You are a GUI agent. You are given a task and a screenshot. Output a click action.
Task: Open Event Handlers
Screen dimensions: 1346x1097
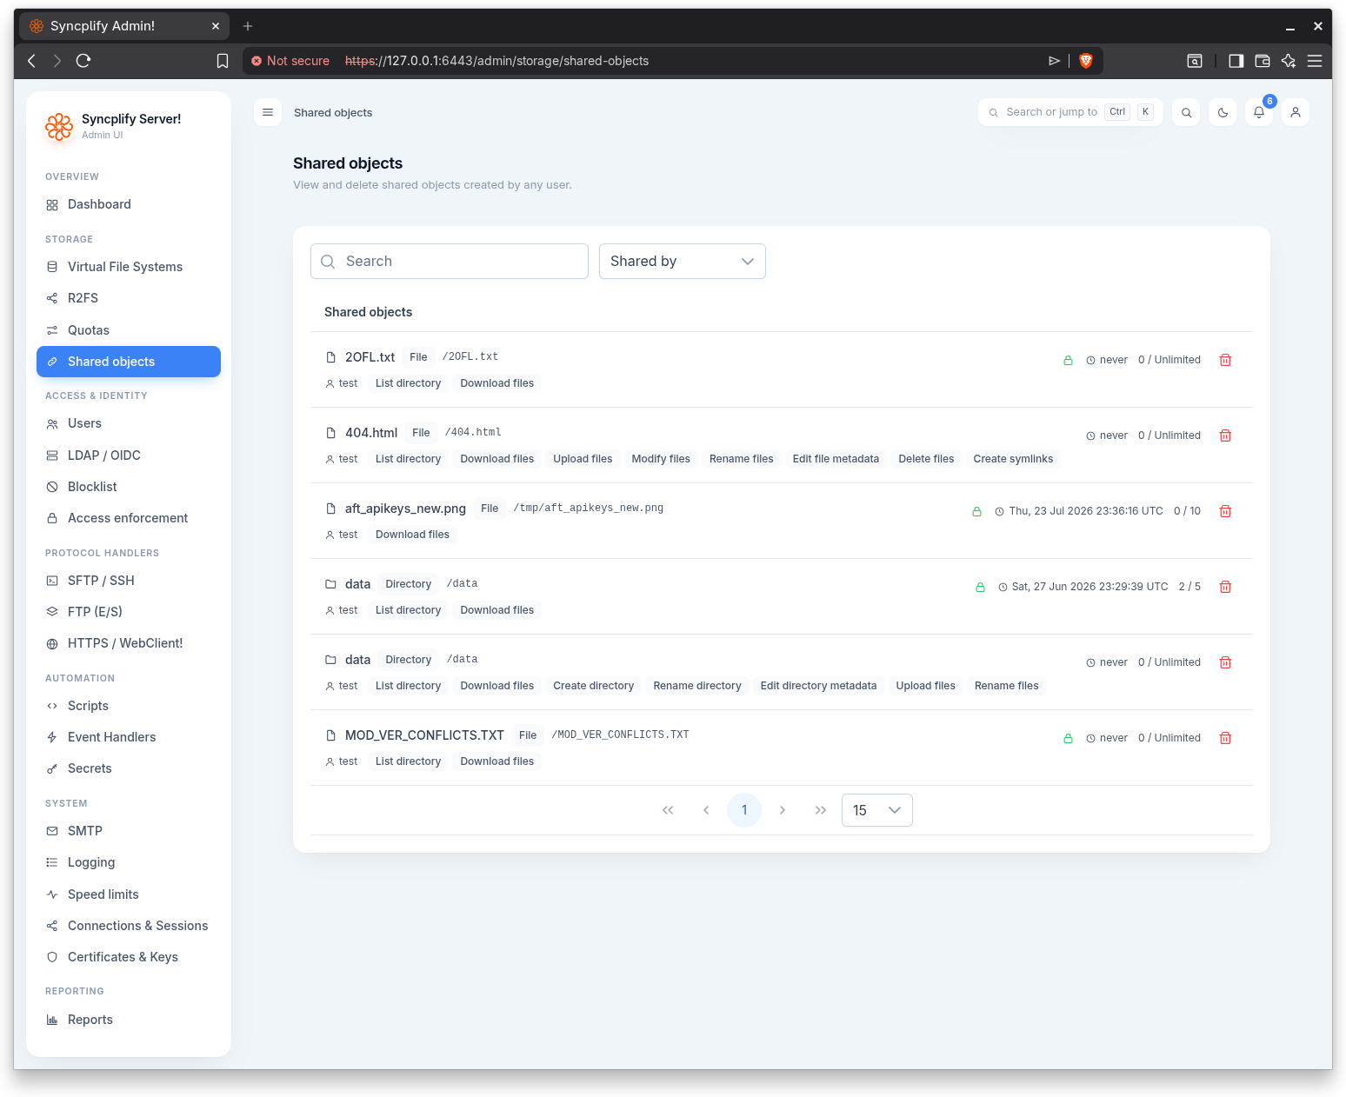129,737
